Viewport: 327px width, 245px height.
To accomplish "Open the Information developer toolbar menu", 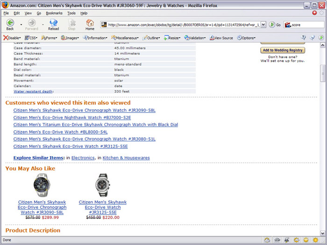I will pyautogui.click(x=95, y=38).
